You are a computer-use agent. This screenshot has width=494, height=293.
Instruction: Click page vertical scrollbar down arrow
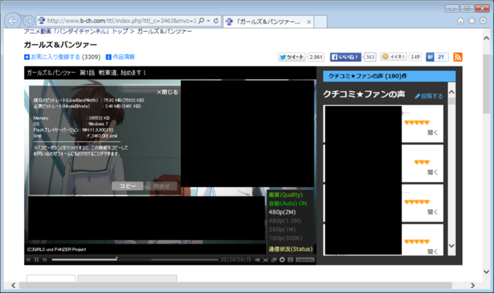click(486, 271)
